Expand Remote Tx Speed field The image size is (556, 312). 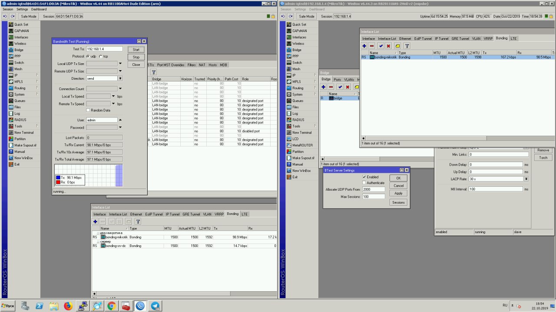113,104
